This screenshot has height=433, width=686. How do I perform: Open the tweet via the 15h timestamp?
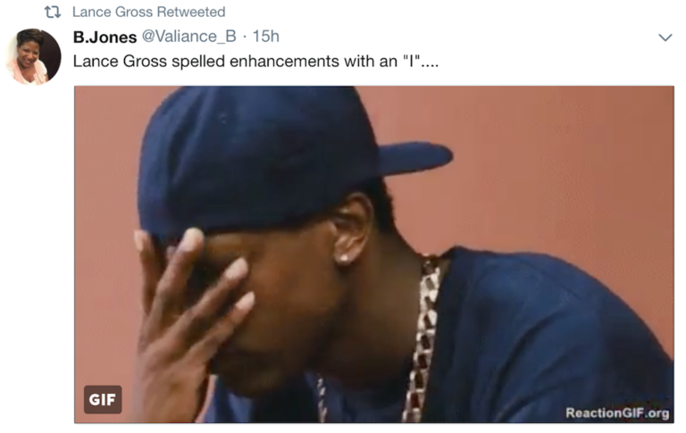point(266,37)
